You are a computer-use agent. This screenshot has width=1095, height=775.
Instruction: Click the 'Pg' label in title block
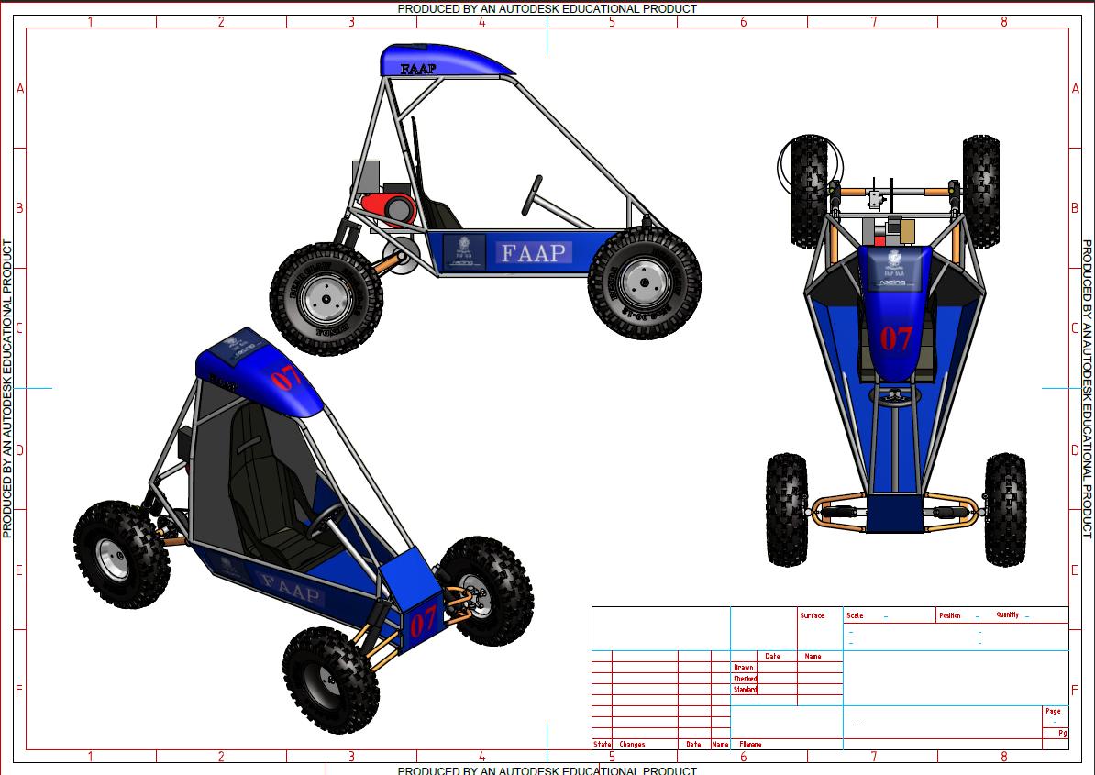point(1062,733)
